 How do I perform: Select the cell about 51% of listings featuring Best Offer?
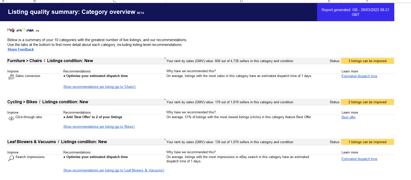(239, 117)
